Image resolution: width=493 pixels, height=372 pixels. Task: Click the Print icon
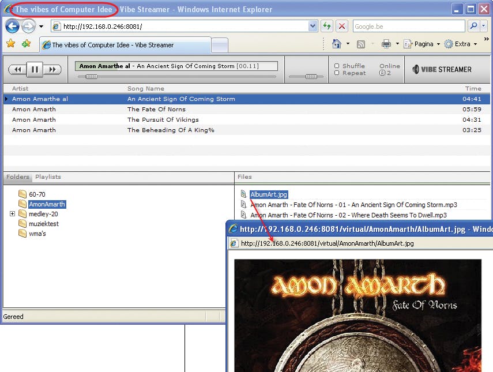pos(386,44)
